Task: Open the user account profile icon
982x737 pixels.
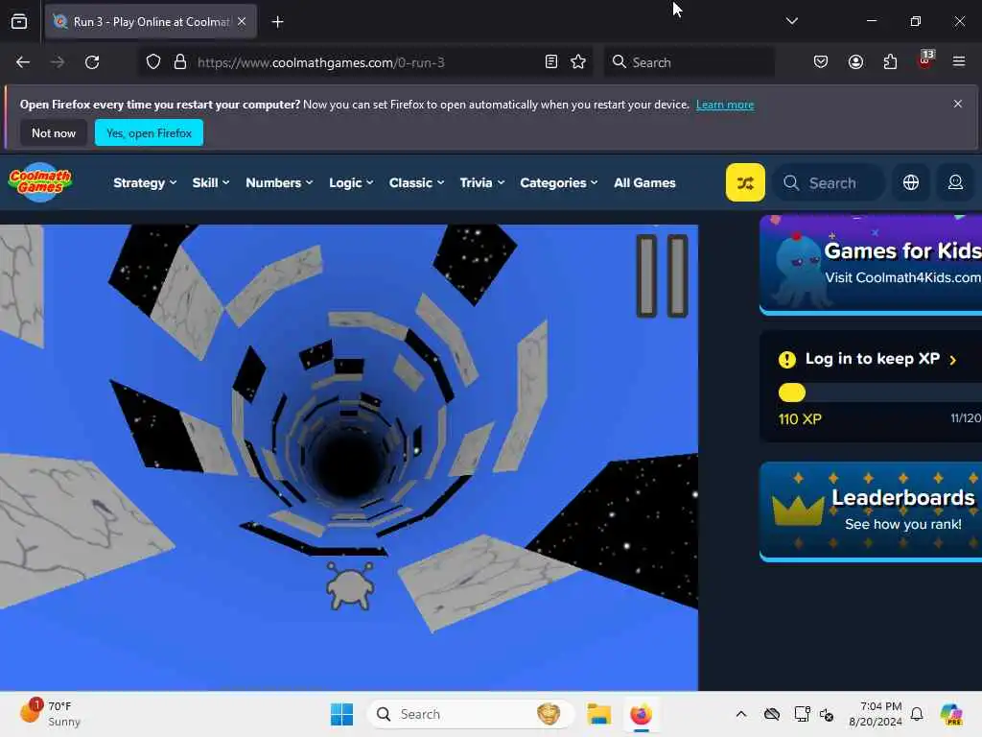Action: (x=955, y=182)
